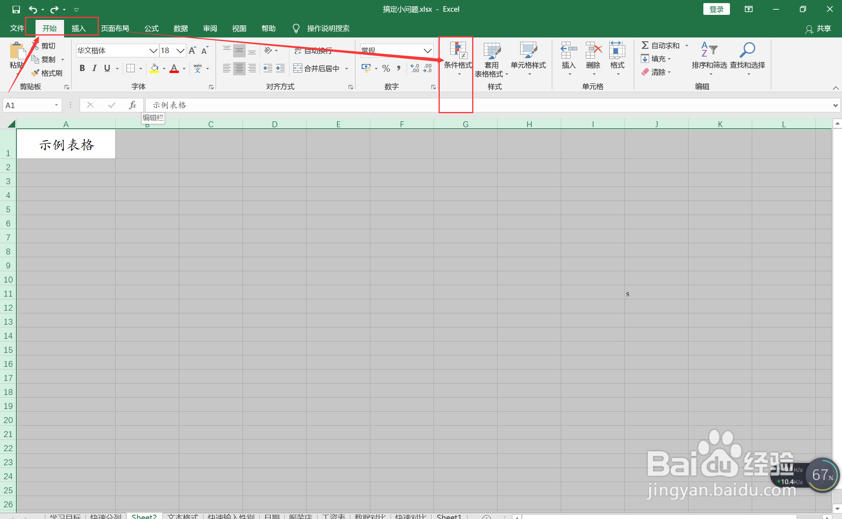This screenshot has width=842, height=519.
Task: Toggle Bold formatting
Action: point(82,69)
